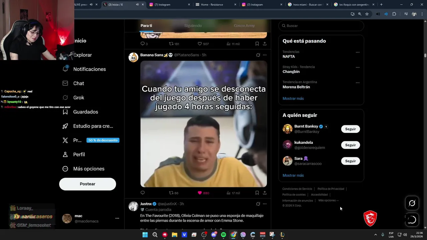Click the Buscar search field
This screenshot has height=240, width=427.
point(321,26)
